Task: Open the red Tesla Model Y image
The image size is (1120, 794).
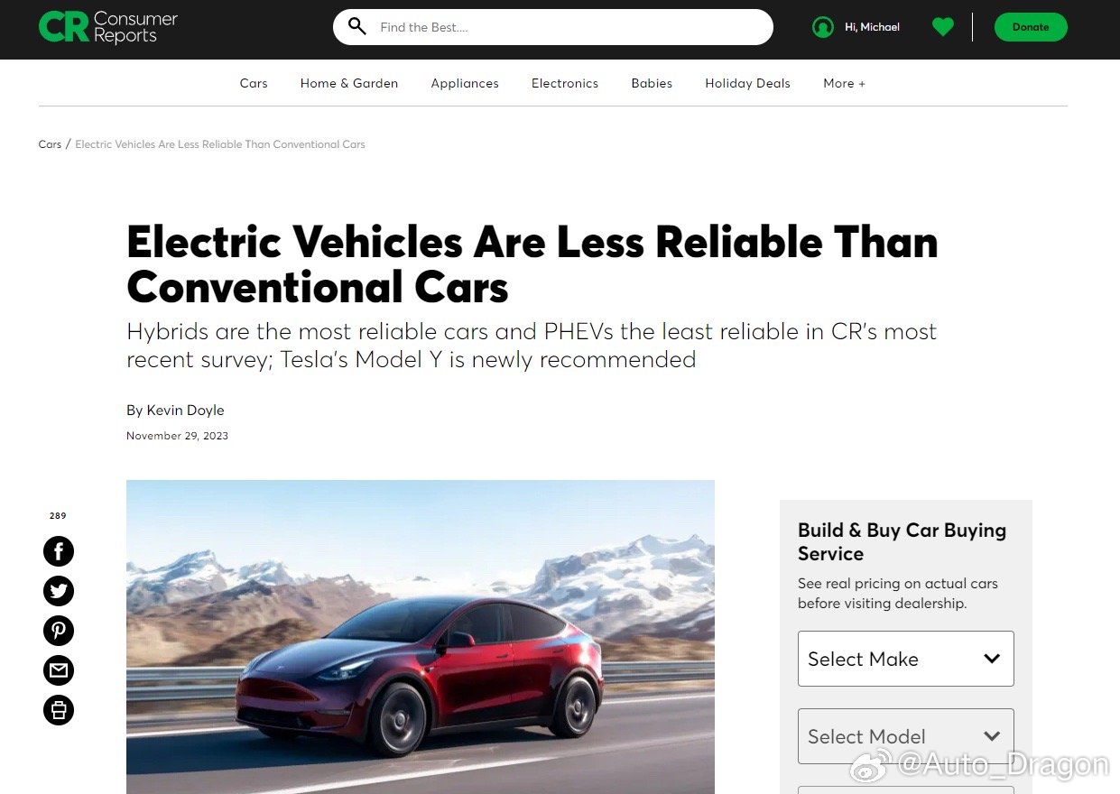Action: pyautogui.click(x=421, y=637)
